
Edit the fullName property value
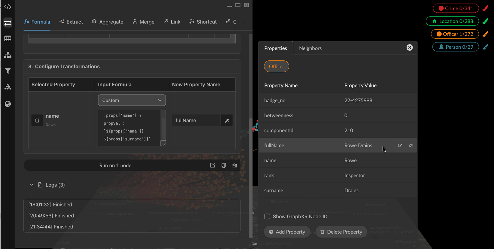(x=400, y=146)
